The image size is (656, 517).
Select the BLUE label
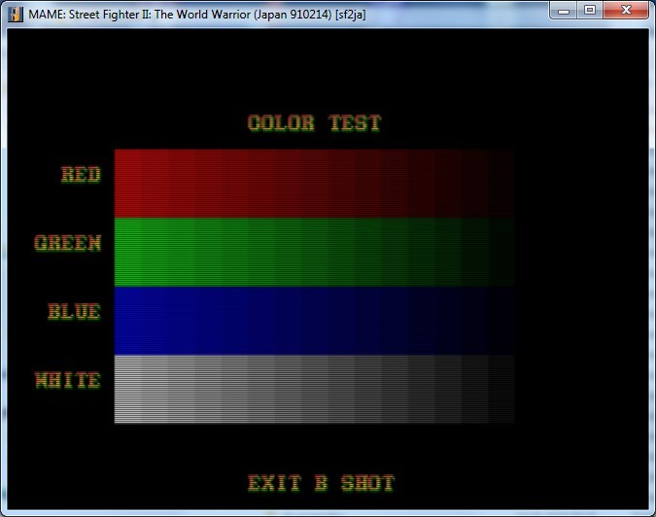[74, 312]
